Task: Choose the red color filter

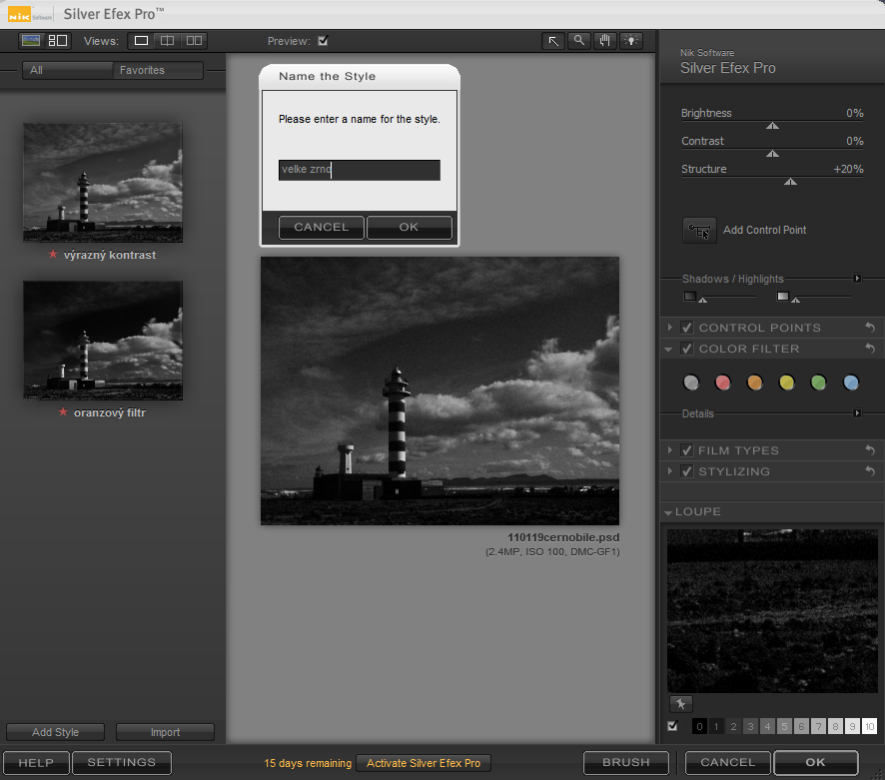Action: [x=723, y=383]
